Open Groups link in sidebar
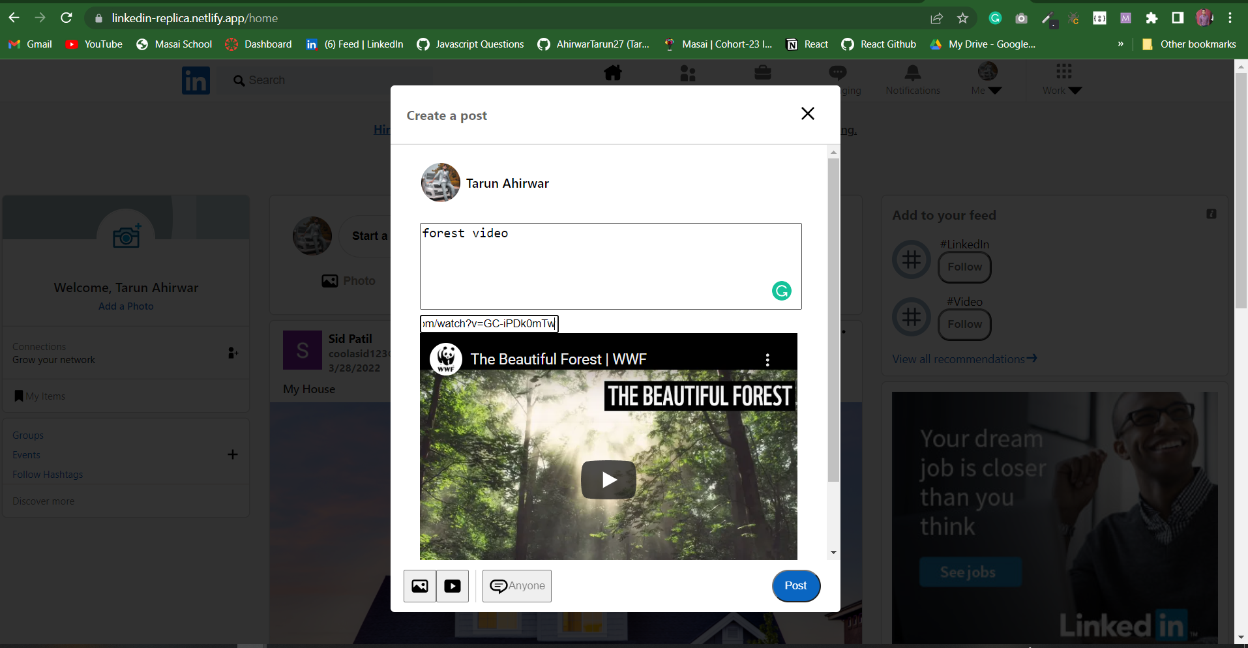 pyautogui.click(x=28, y=435)
